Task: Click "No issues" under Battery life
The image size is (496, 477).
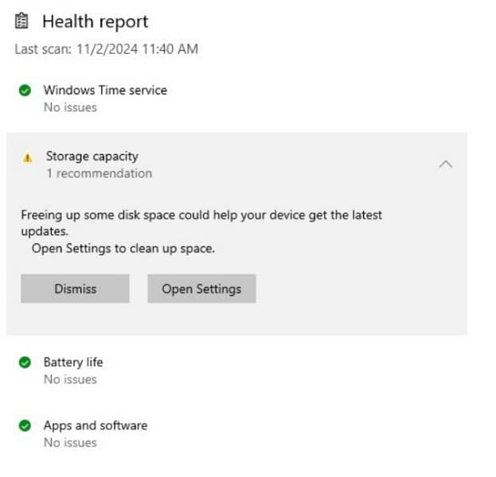Action: [70, 379]
